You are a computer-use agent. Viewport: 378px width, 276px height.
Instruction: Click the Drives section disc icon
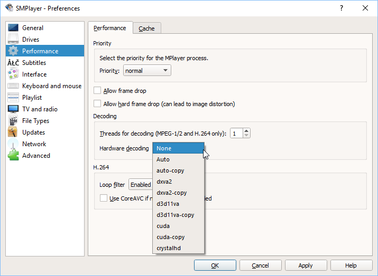pos(13,40)
